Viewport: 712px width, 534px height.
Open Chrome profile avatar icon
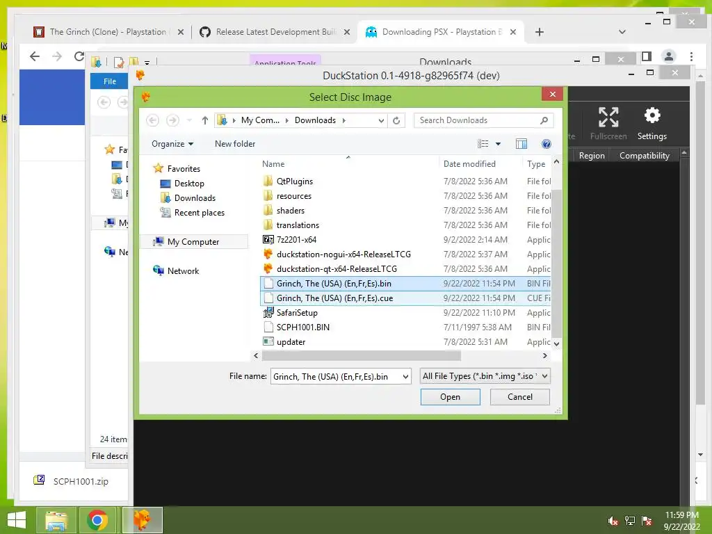tap(668, 56)
